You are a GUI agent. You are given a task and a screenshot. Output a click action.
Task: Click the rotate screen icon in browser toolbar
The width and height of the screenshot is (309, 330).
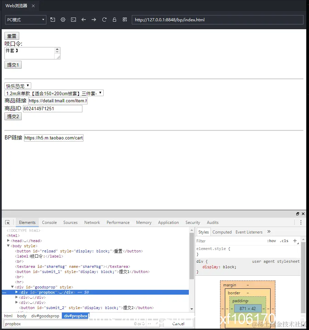(x=53, y=20)
